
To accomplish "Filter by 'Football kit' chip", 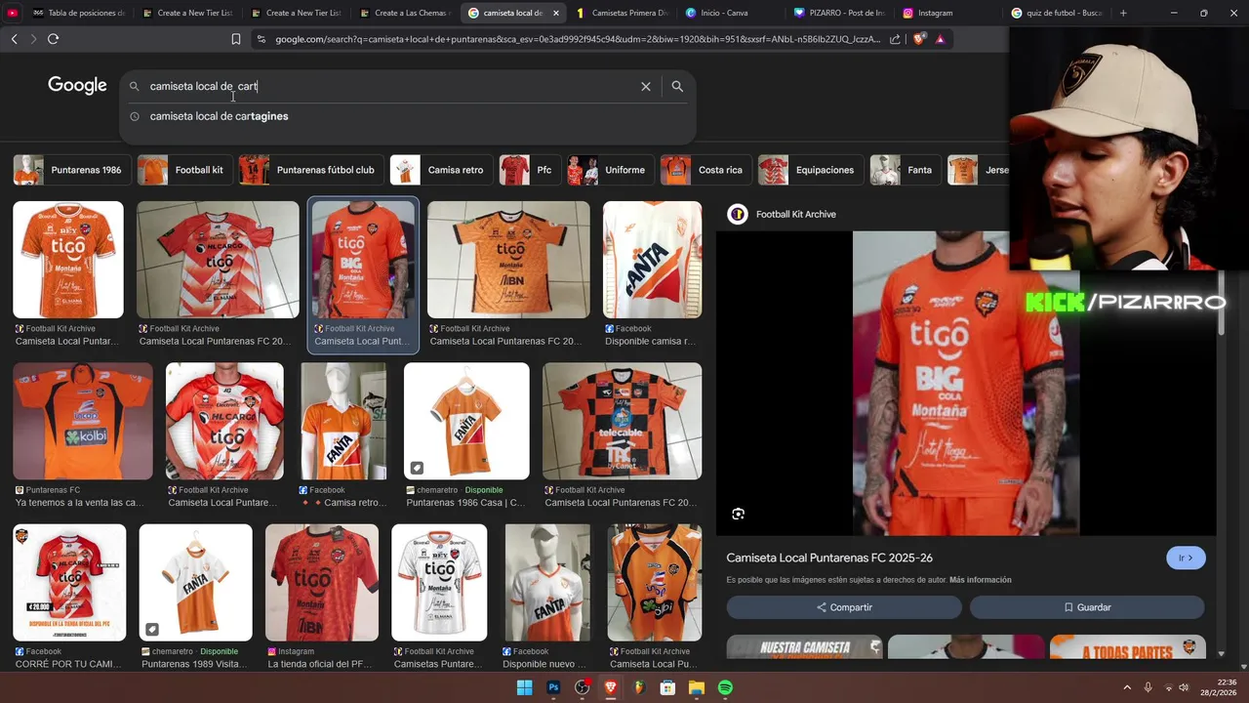I will tap(185, 170).
